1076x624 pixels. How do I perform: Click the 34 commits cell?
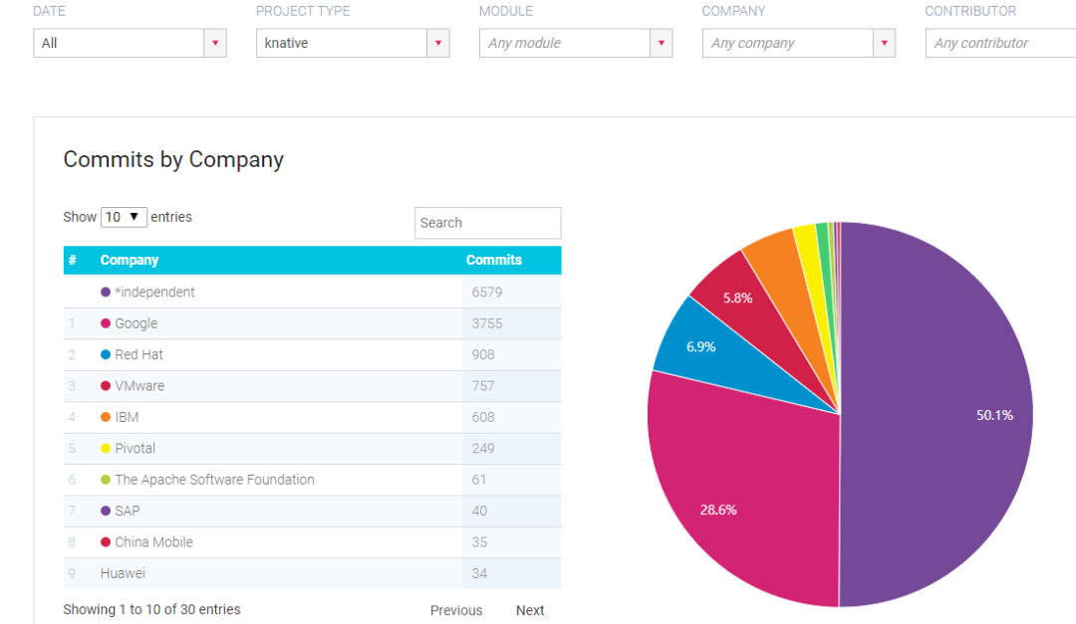512,573
